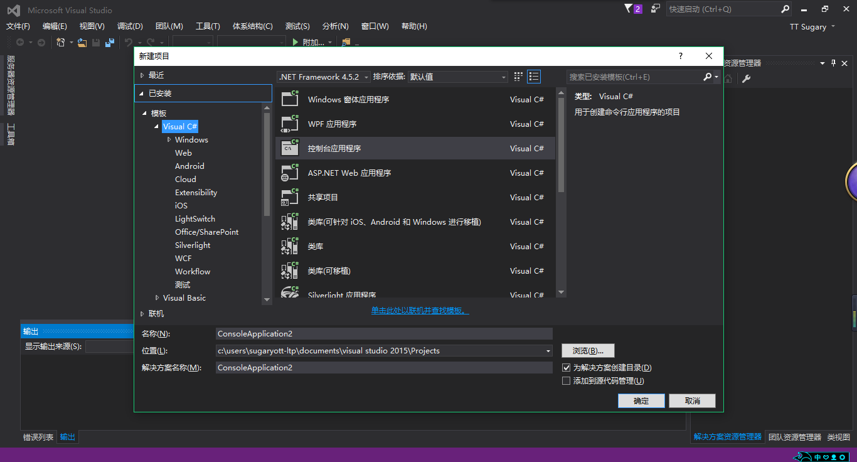
Task: Click the Solution Explorer properties wrench icon
Action: [x=746, y=78]
